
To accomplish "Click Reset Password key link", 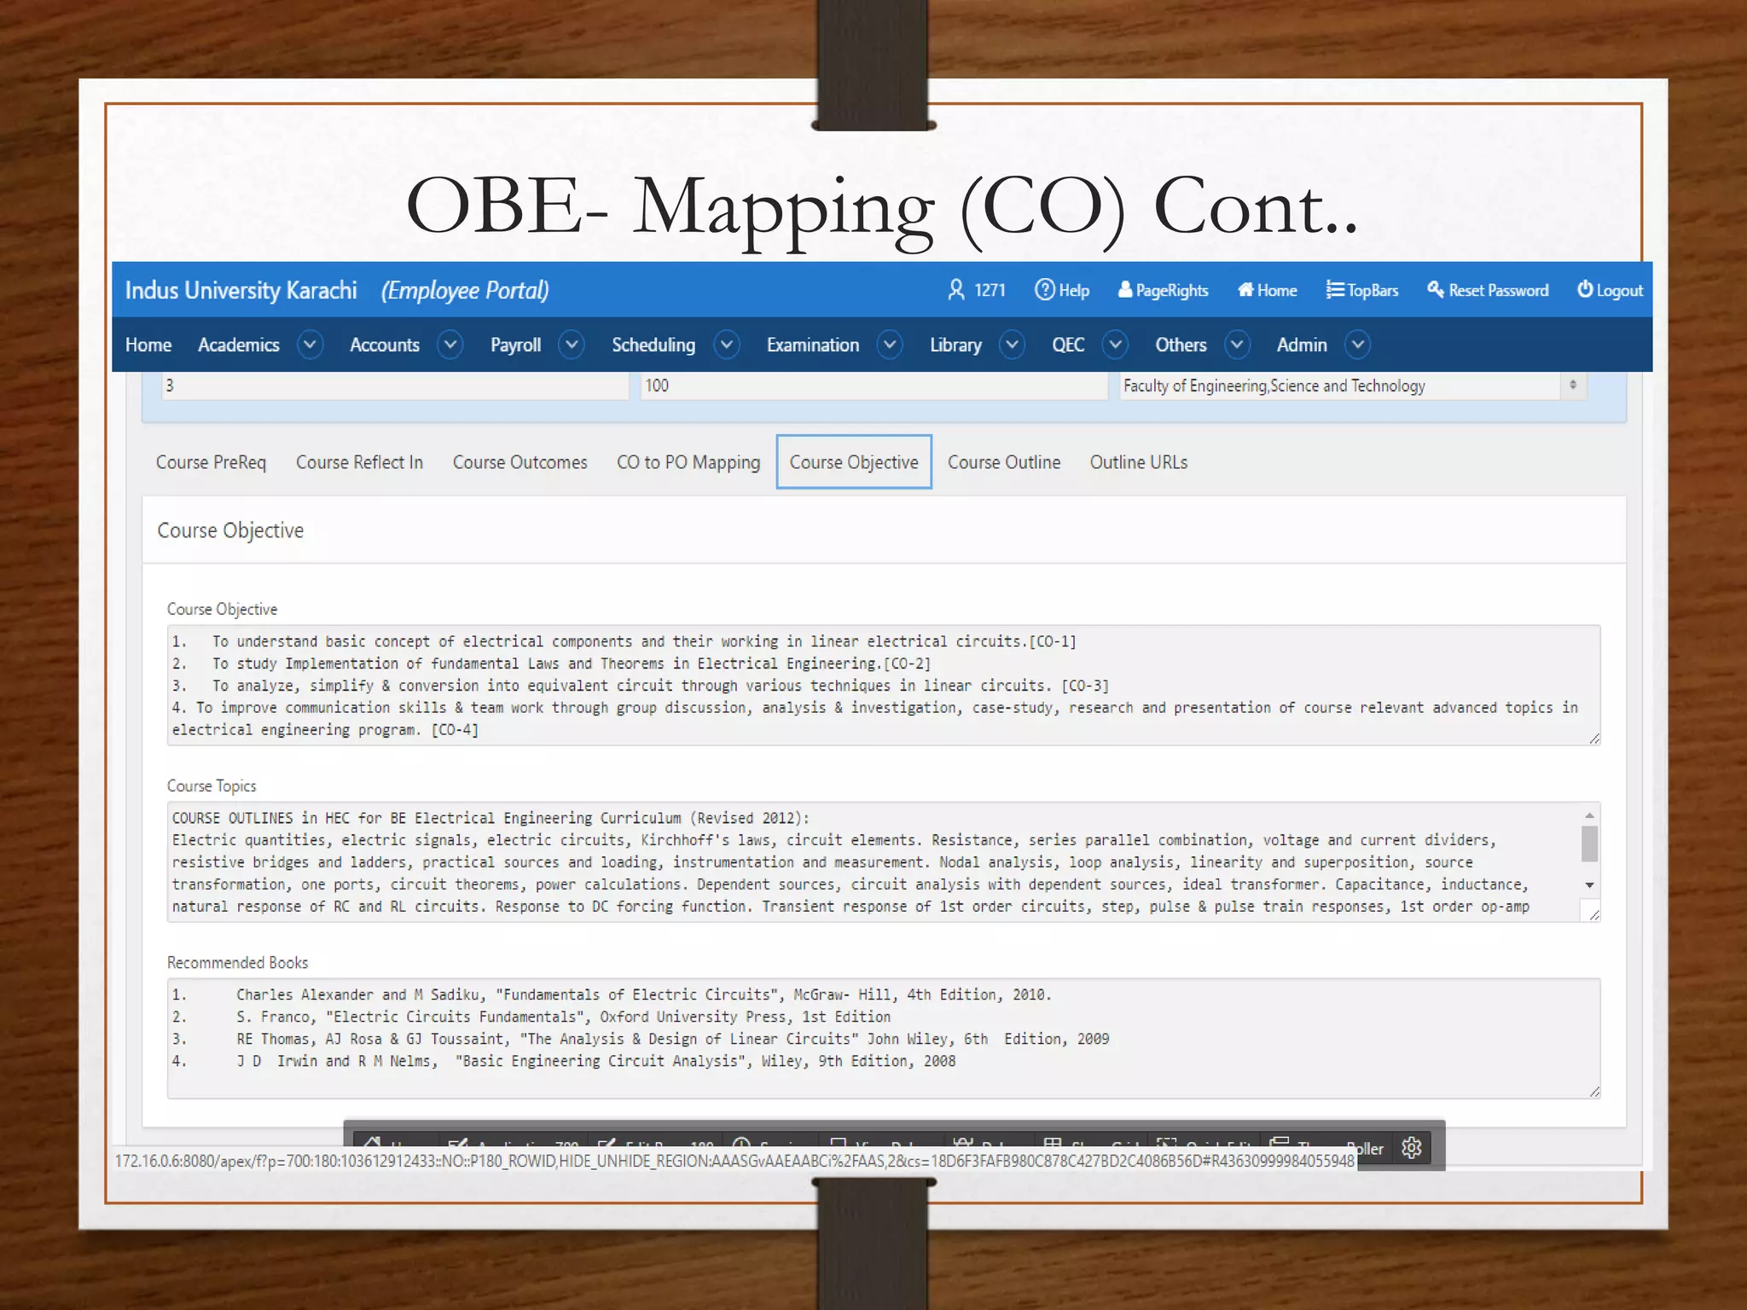I will (1488, 290).
